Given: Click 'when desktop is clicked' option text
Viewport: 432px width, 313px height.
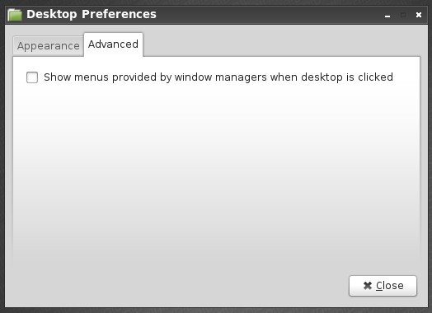Looking at the screenshot, I should (x=331, y=77).
